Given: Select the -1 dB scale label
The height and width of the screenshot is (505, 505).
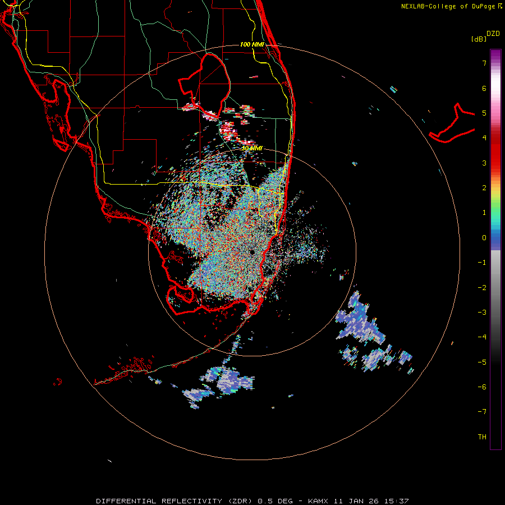Looking at the screenshot, I should click(x=482, y=263).
